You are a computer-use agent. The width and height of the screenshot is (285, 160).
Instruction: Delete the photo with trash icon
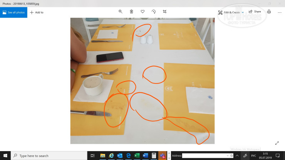pos(131,12)
